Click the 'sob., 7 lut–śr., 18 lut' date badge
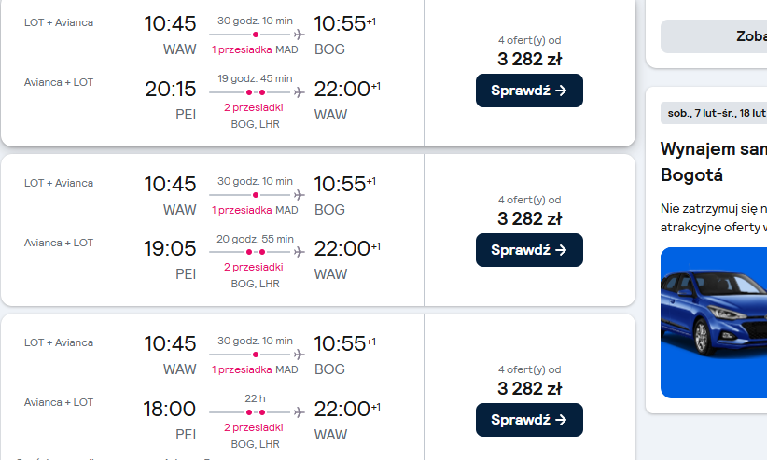This screenshot has width=767, height=460. coord(714,113)
